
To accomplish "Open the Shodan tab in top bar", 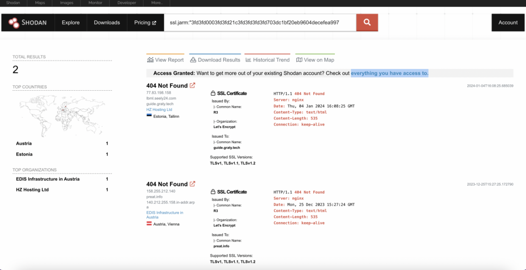I will click(13, 3).
